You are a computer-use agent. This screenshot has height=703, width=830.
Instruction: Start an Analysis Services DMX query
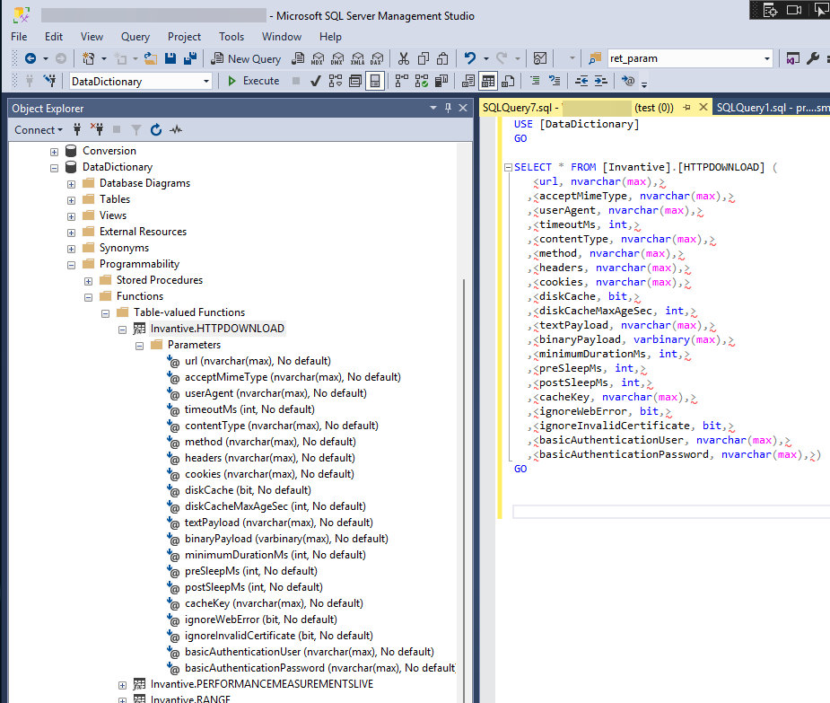337,58
